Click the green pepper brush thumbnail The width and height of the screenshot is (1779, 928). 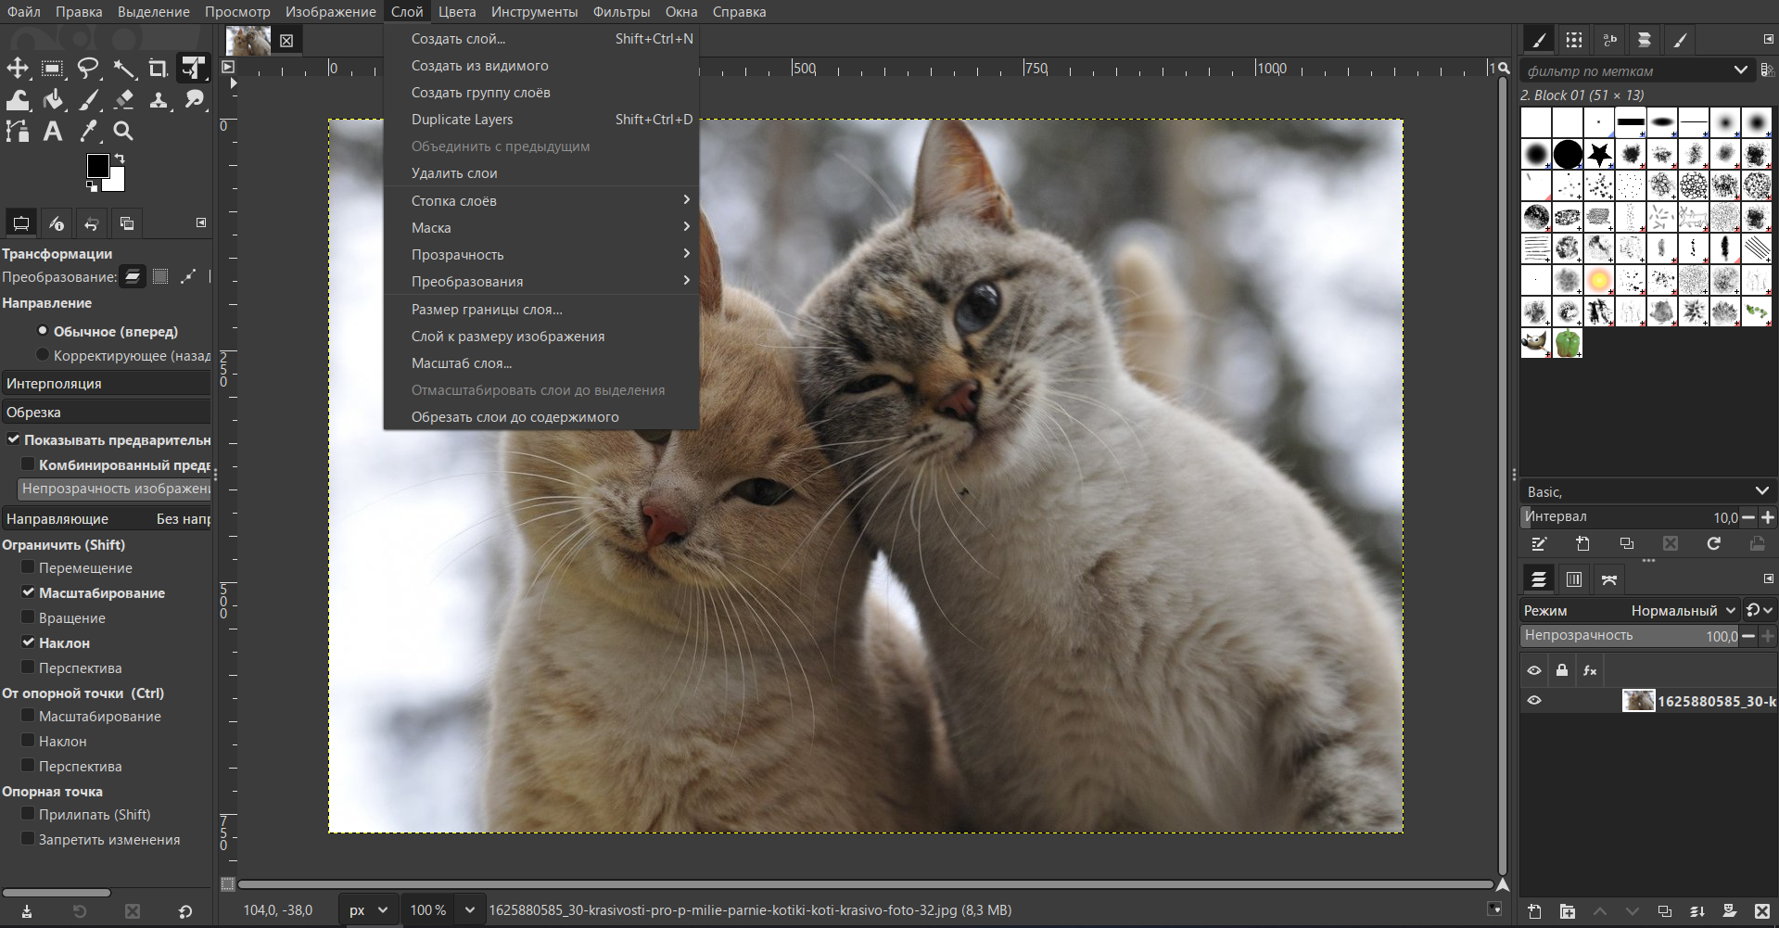pyautogui.click(x=1568, y=343)
